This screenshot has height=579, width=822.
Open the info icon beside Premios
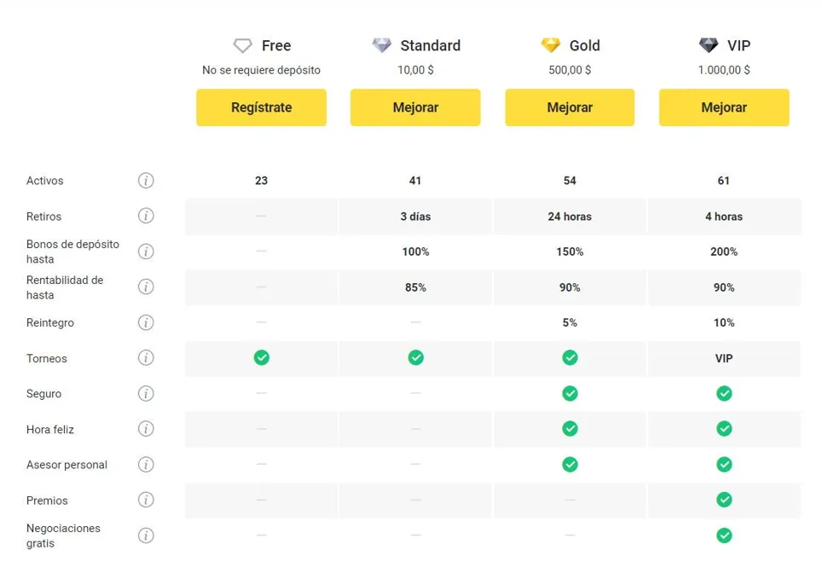pos(146,500)
